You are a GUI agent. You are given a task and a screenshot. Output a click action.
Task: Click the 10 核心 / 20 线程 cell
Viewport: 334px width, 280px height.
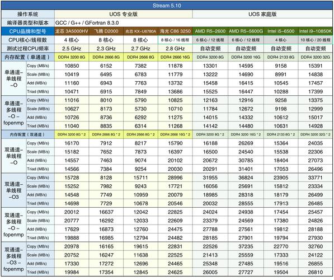tap(315, 40)
